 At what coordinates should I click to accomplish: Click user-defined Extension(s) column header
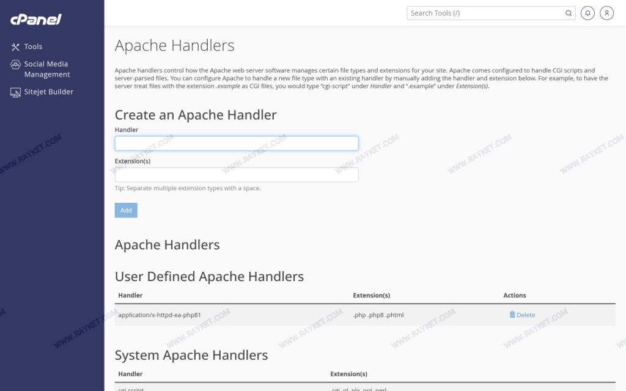371,295
